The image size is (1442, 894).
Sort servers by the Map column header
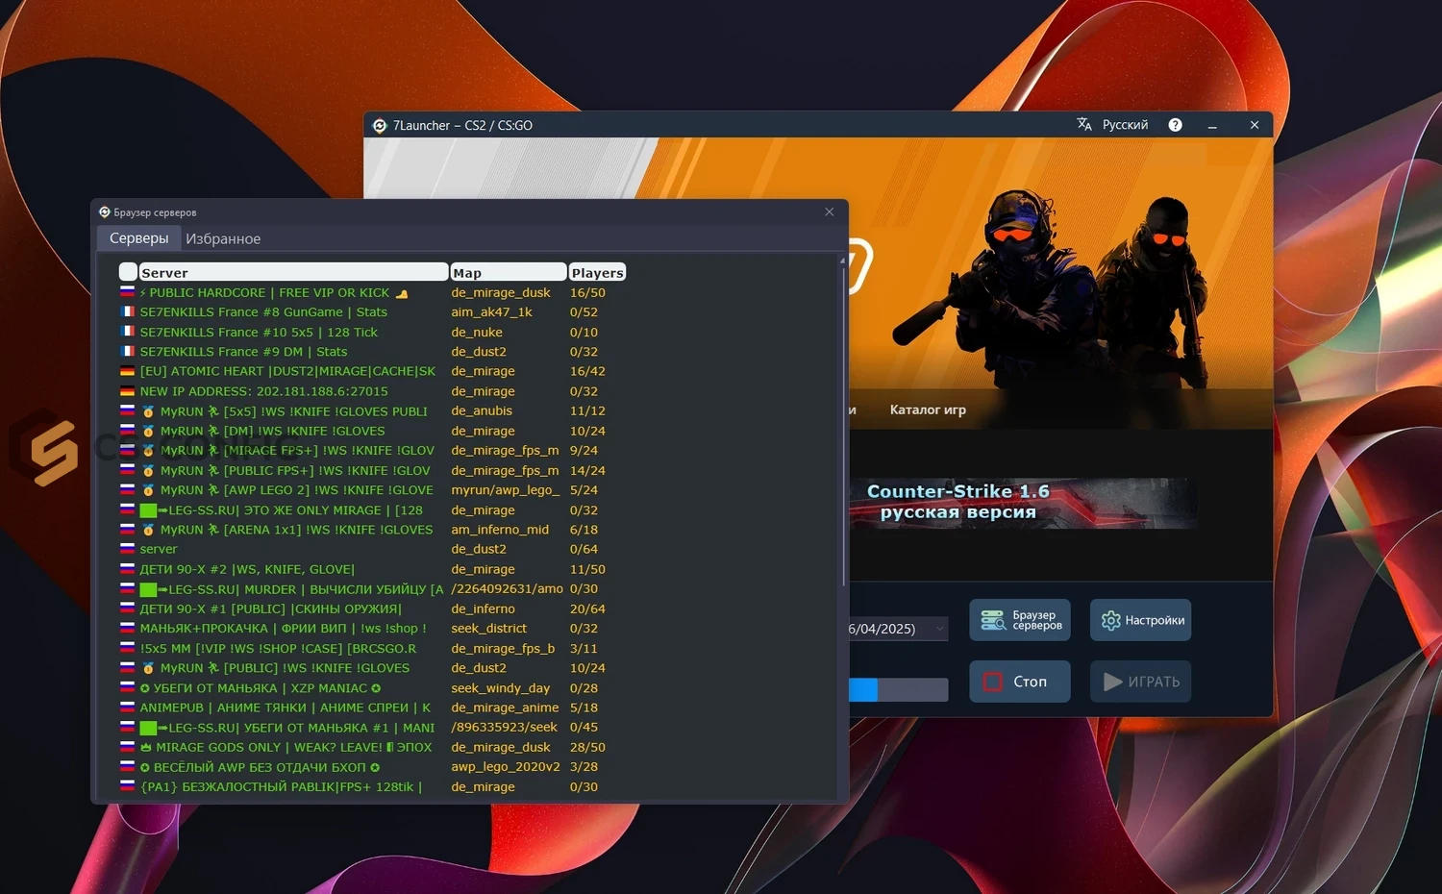click(508, 272)
